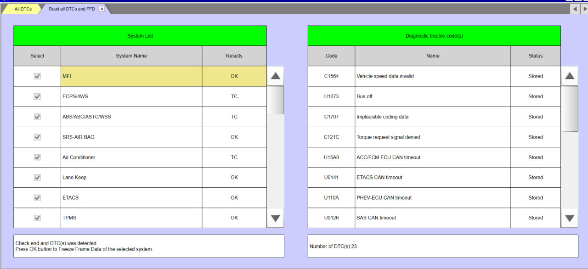Switch to the All DTCs tab

(x=23, y=9)
